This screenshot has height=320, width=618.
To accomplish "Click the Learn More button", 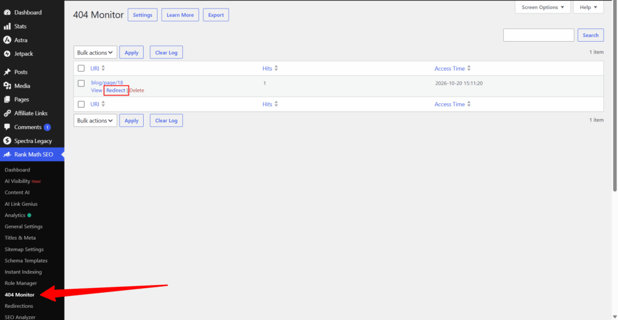I will coord(180,15).
